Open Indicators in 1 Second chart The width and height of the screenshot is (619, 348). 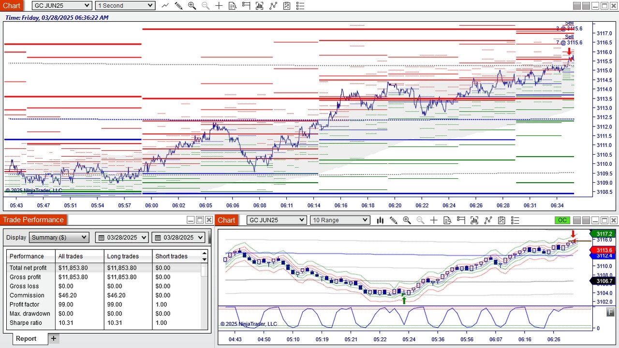tap(273, 6)
